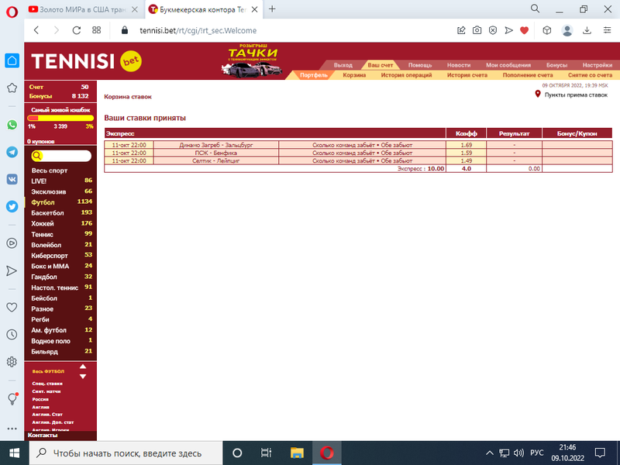Select Хоккей in the sports list
The width and height of the screenshot is (620, 465).
click(44, 223)
